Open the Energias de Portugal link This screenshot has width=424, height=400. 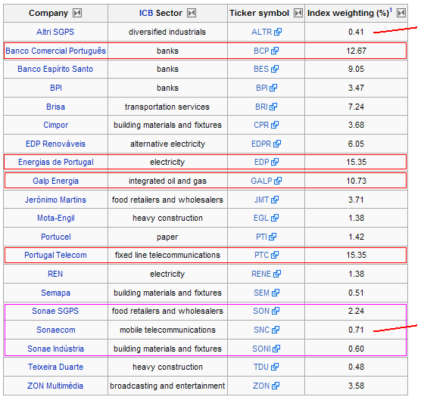click(56, 162)
